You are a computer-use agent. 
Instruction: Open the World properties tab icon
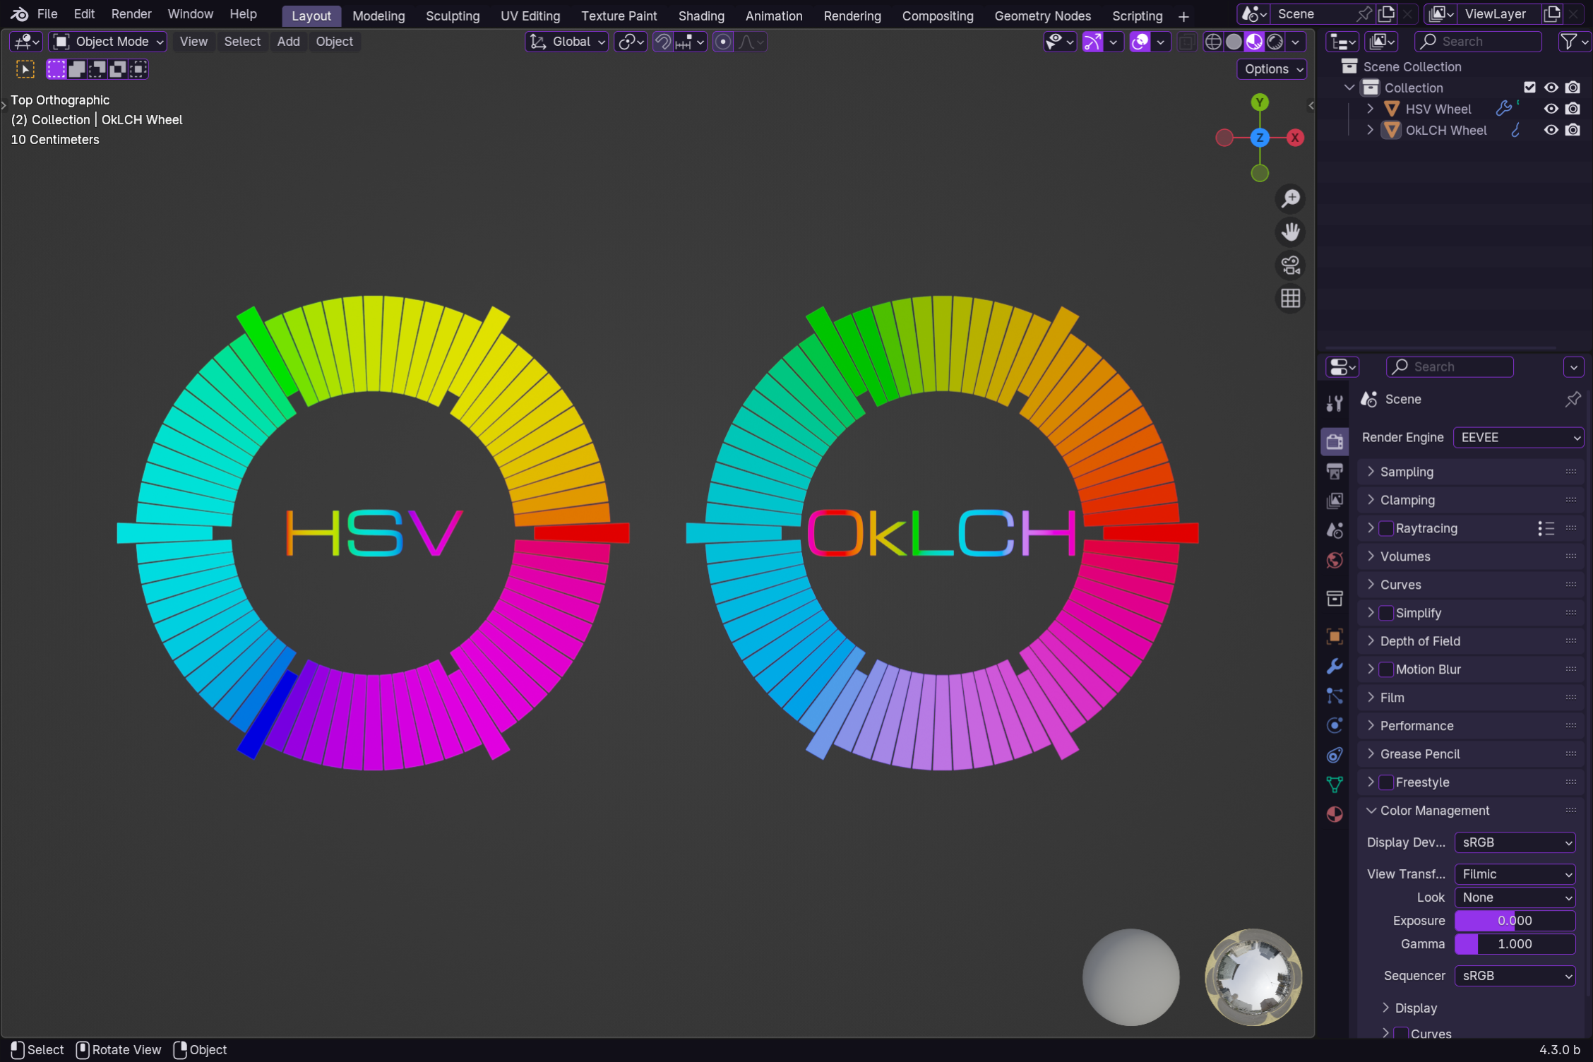1334,560
